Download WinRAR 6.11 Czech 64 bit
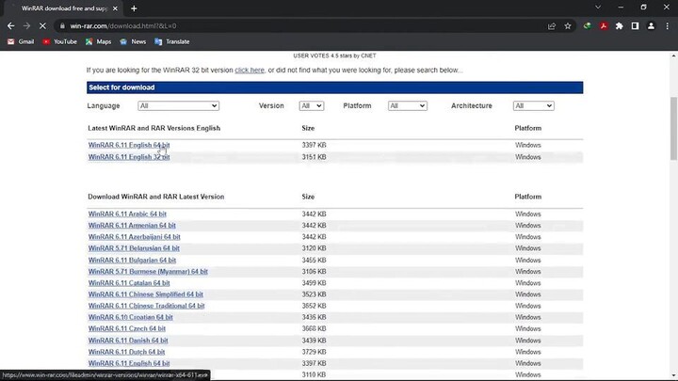Viewport: 678px width, 381px height. tap(127, 328)
